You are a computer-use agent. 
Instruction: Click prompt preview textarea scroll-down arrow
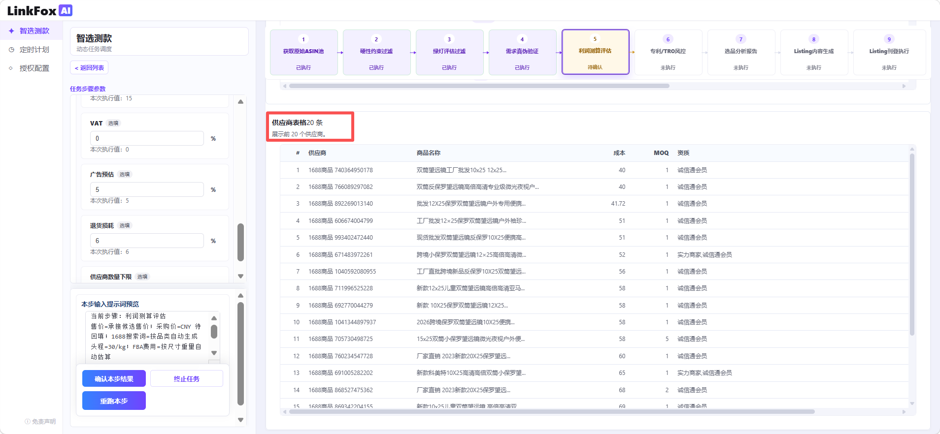[x=214, y=353]
